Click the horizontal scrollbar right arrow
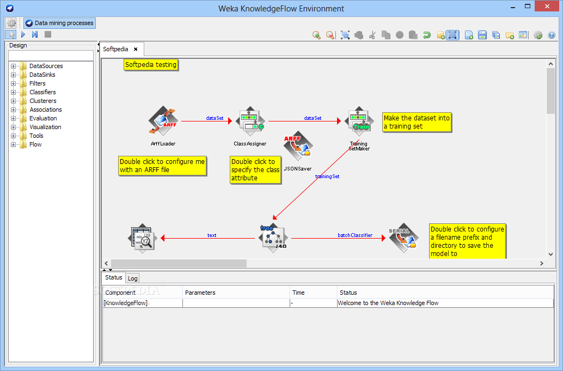 click(x=541, y=263)
